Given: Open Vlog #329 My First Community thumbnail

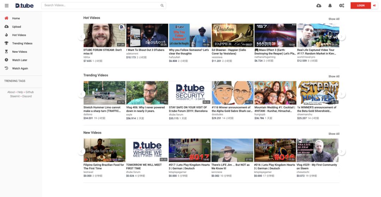Looking at the screenshot, I should pos(317,150).
